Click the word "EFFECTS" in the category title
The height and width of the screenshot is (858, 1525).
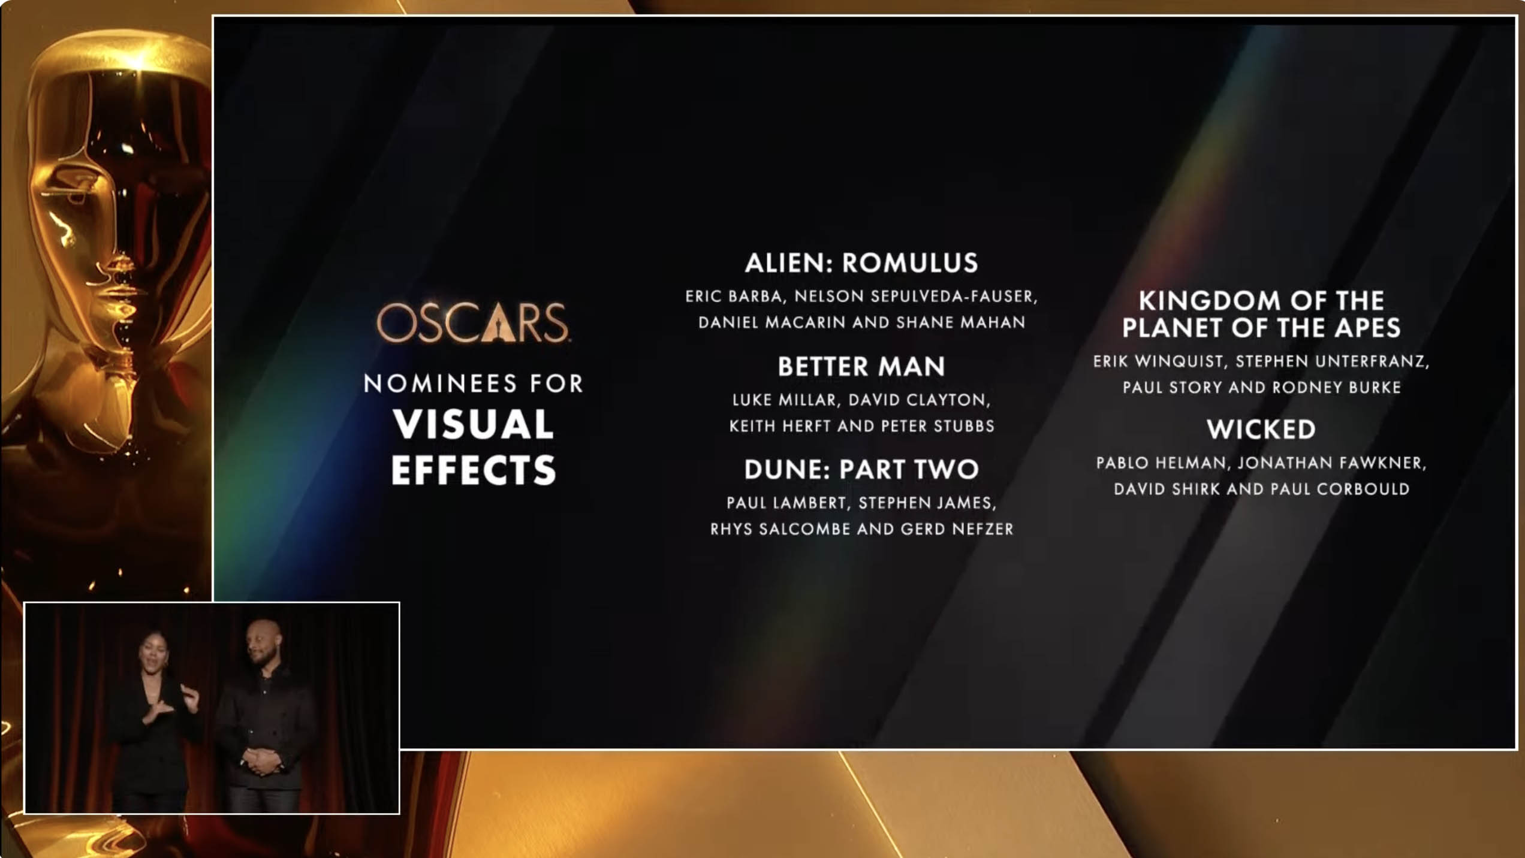[x=473, y=469]
